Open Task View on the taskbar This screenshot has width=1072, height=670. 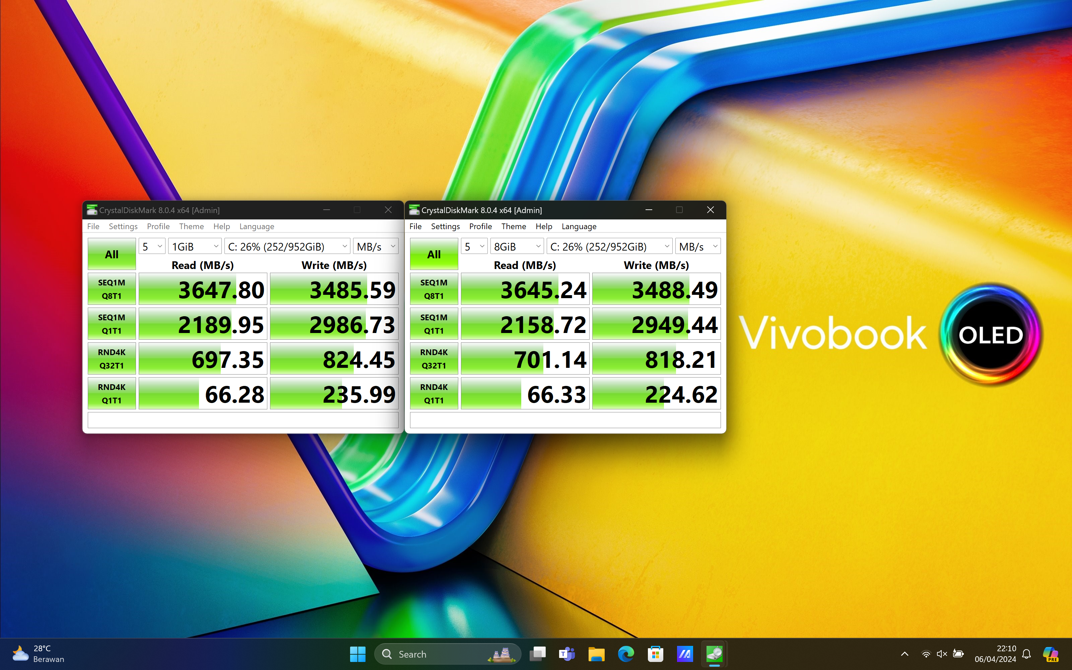pos(537,654)
